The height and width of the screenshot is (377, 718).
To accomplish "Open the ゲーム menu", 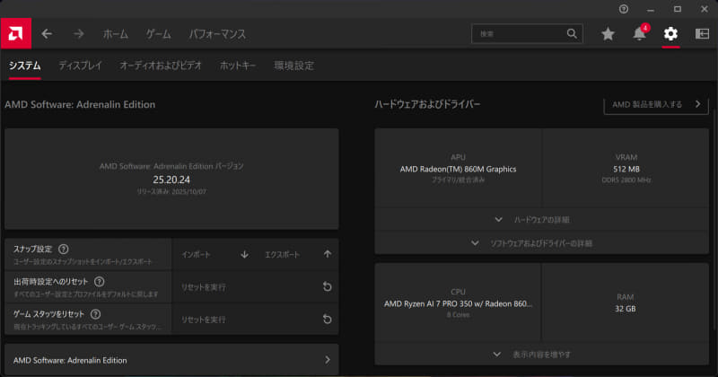I will (x=159, y=34).
